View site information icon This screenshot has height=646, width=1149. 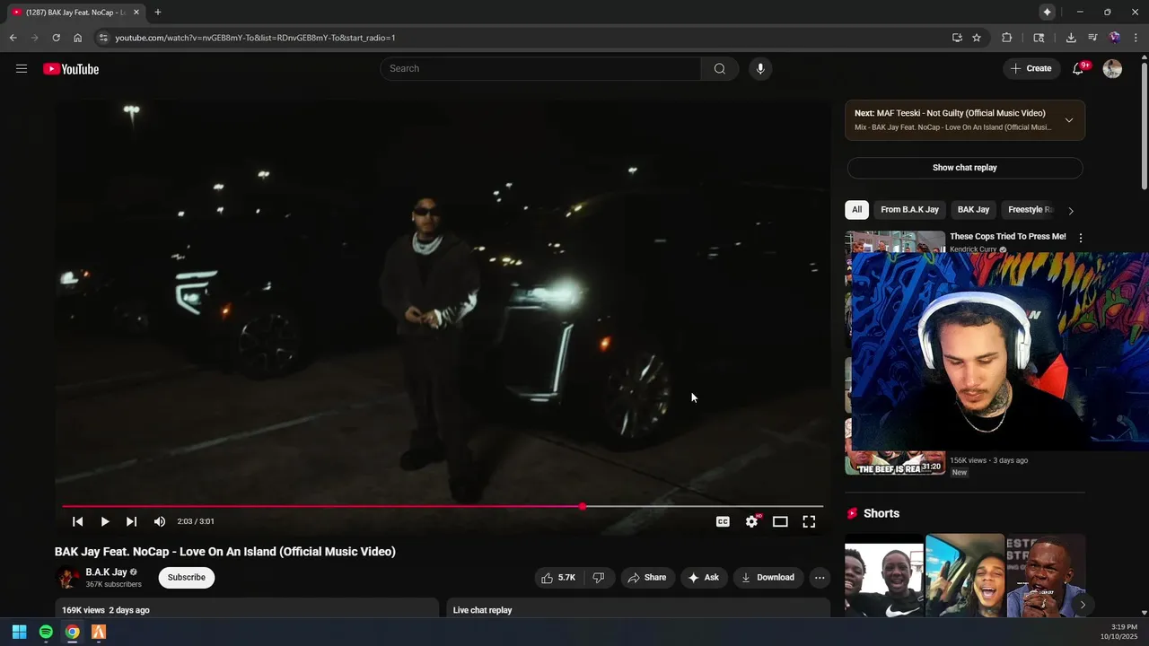pos(103,38)
